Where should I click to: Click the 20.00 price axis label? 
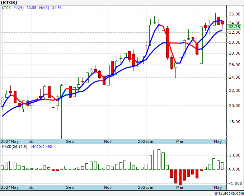[x=234, y=106]
